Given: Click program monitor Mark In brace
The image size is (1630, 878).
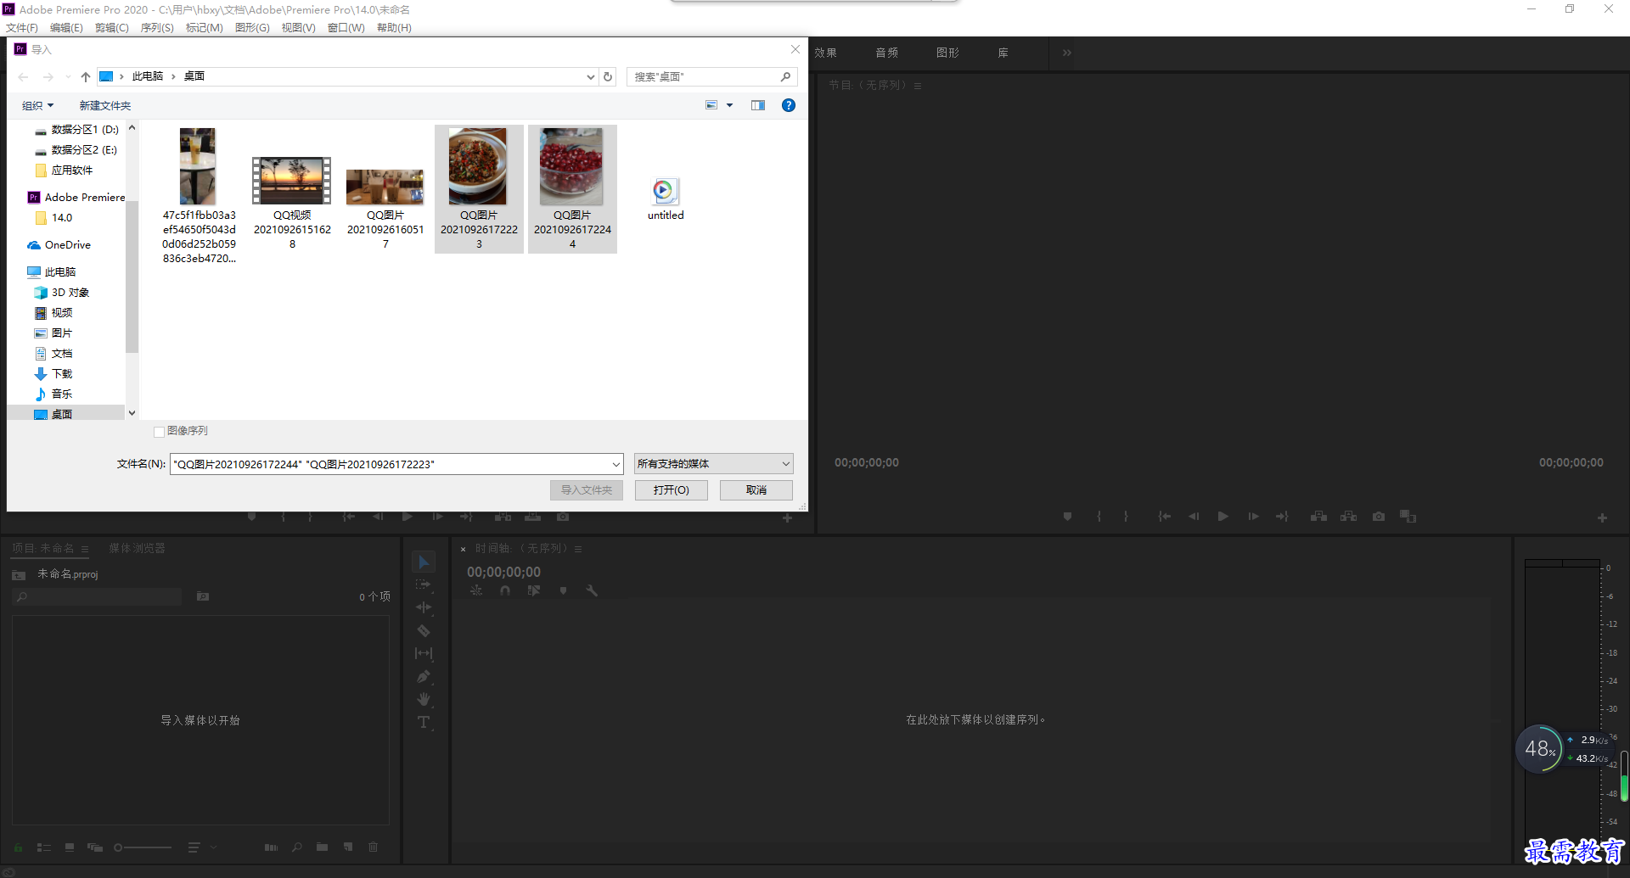Looking at the screenshot, I should 1099,516.
